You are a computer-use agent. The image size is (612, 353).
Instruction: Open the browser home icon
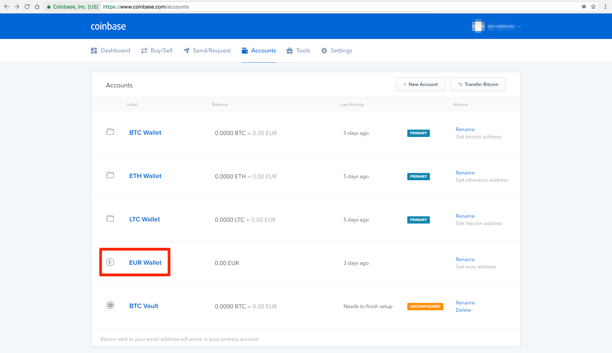coord(37,7)
